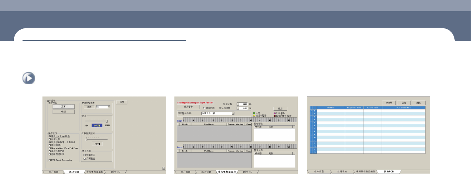Click the PCB Information column header
This screenshot has width=471, height=174.
tap(403, 108)
